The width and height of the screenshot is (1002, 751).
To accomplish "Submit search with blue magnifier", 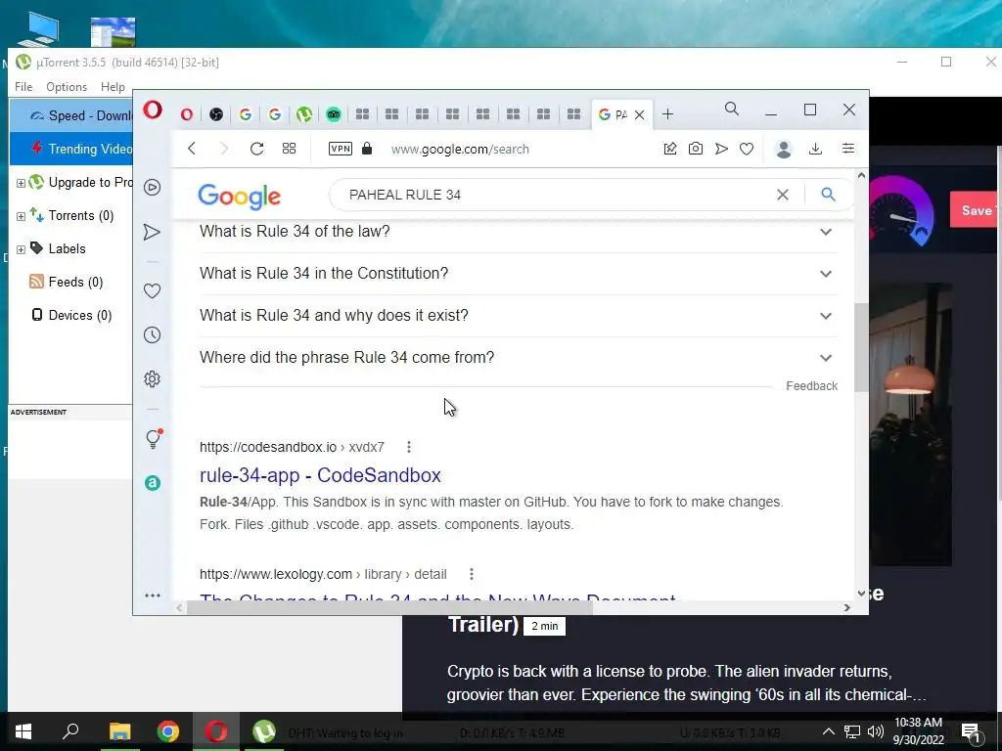I will [x=828, y=195].
